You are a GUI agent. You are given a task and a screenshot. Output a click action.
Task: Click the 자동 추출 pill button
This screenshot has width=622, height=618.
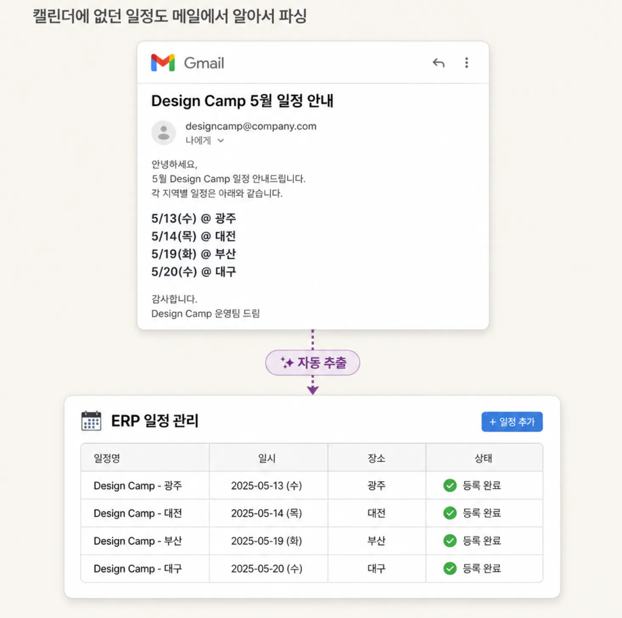click(313, 363)
